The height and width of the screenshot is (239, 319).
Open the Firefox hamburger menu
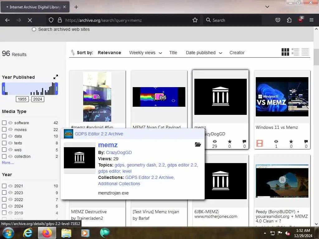pyautogui.click(x=311, y=20)
